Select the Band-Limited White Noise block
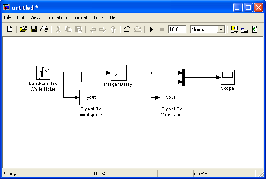 click(x=43, y=73)
